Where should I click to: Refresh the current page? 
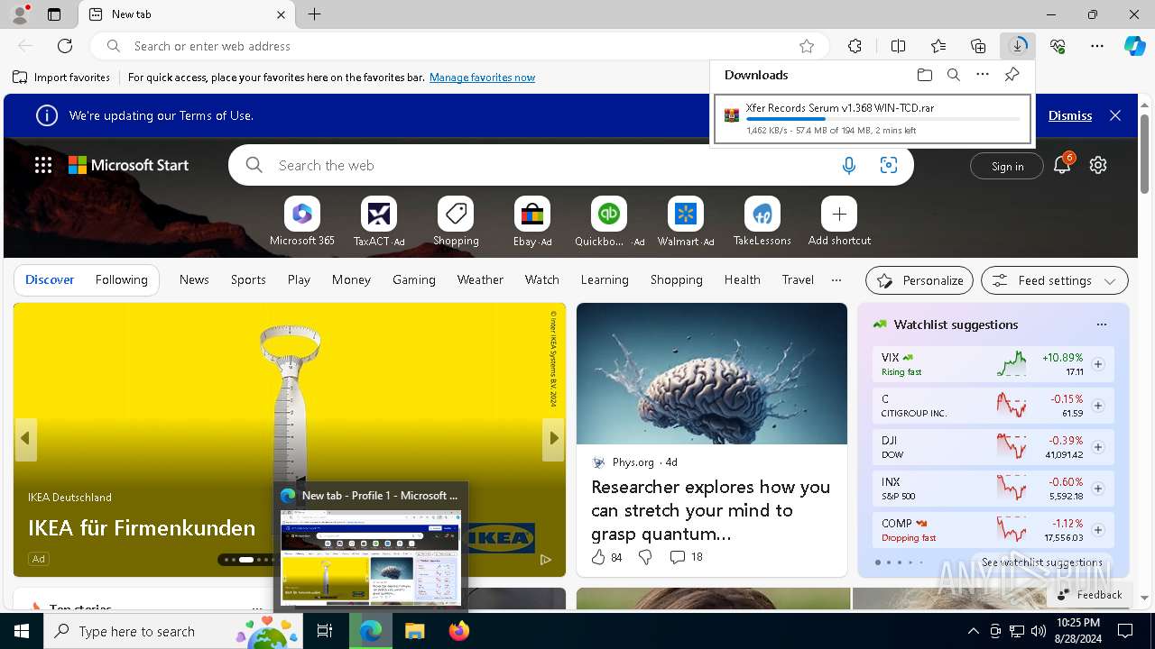click(65, 46)
